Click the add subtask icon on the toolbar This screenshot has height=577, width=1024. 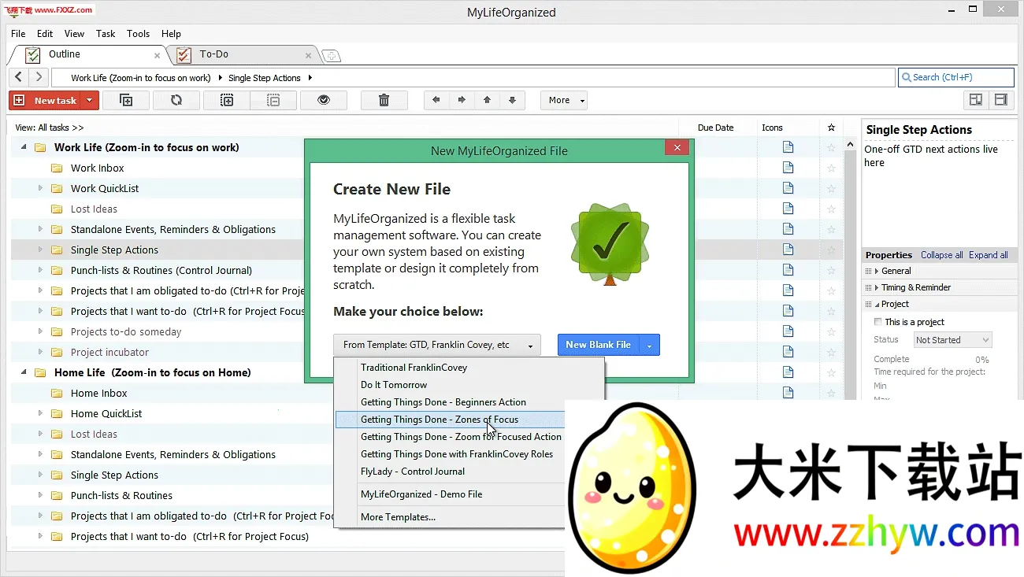[x=227, y=100]
